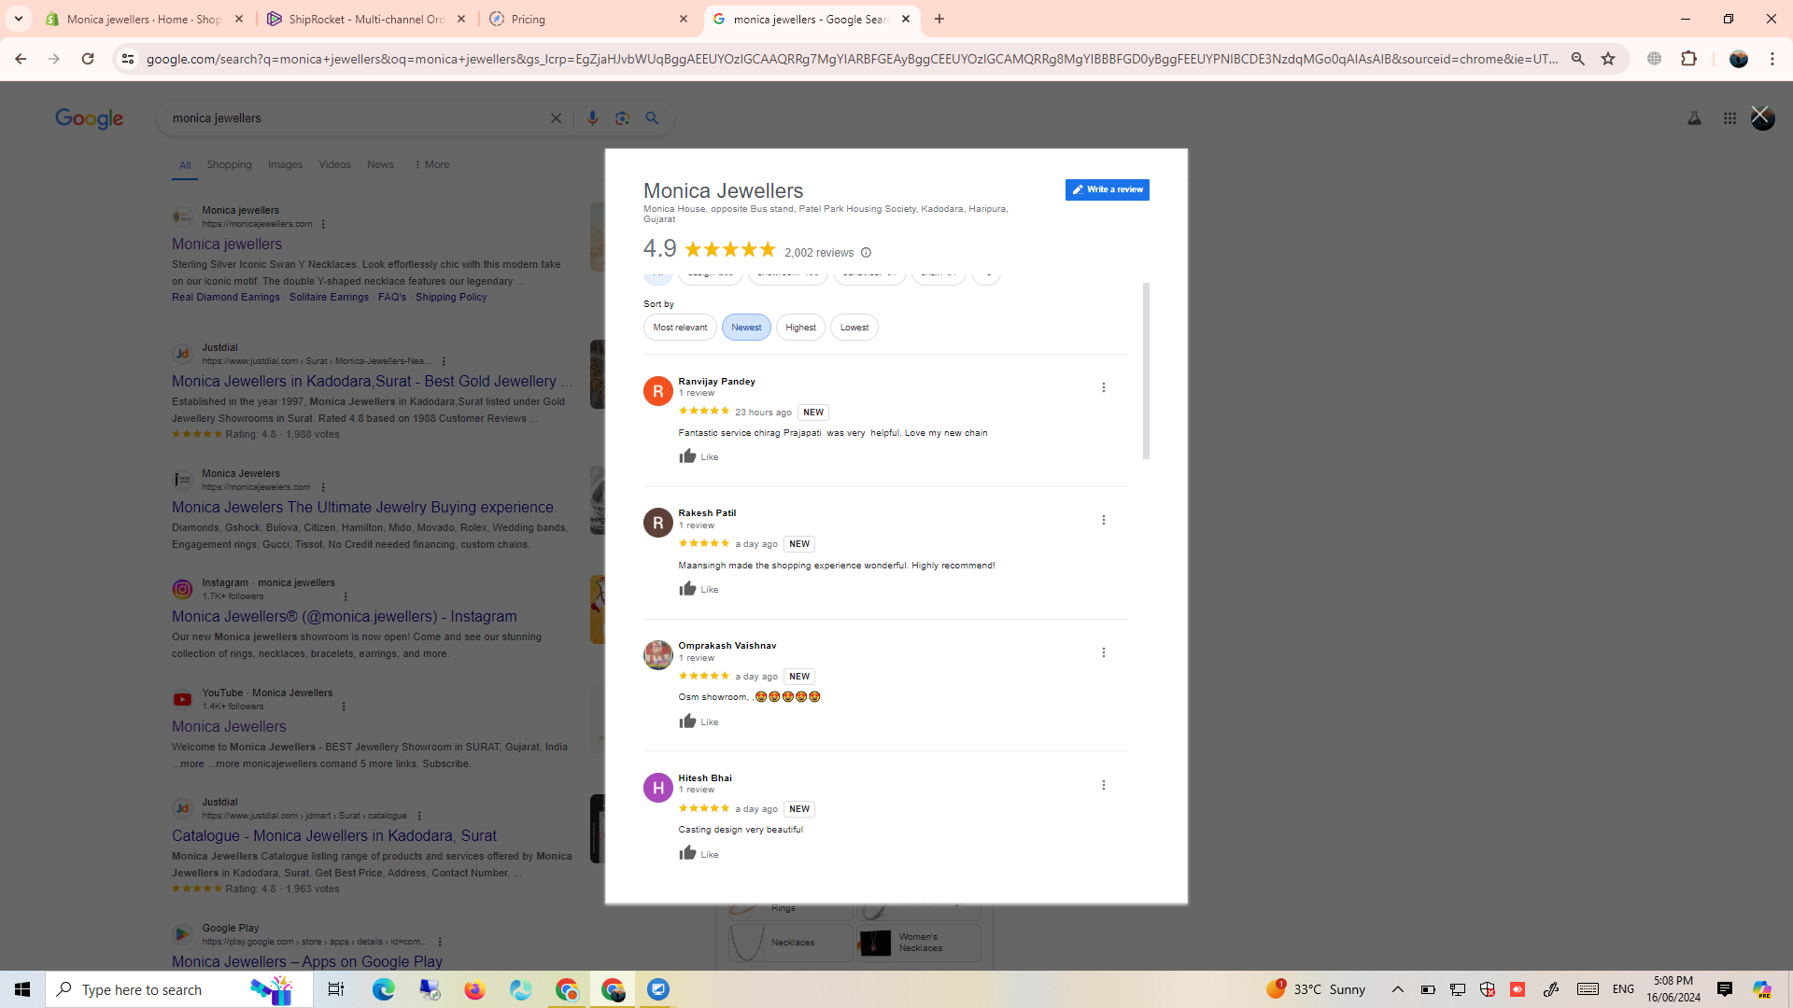This screenshot has height=1008, width=1793.
Task: Switch to the Monica jewellers Shopify tab
Action: point(145,19)
